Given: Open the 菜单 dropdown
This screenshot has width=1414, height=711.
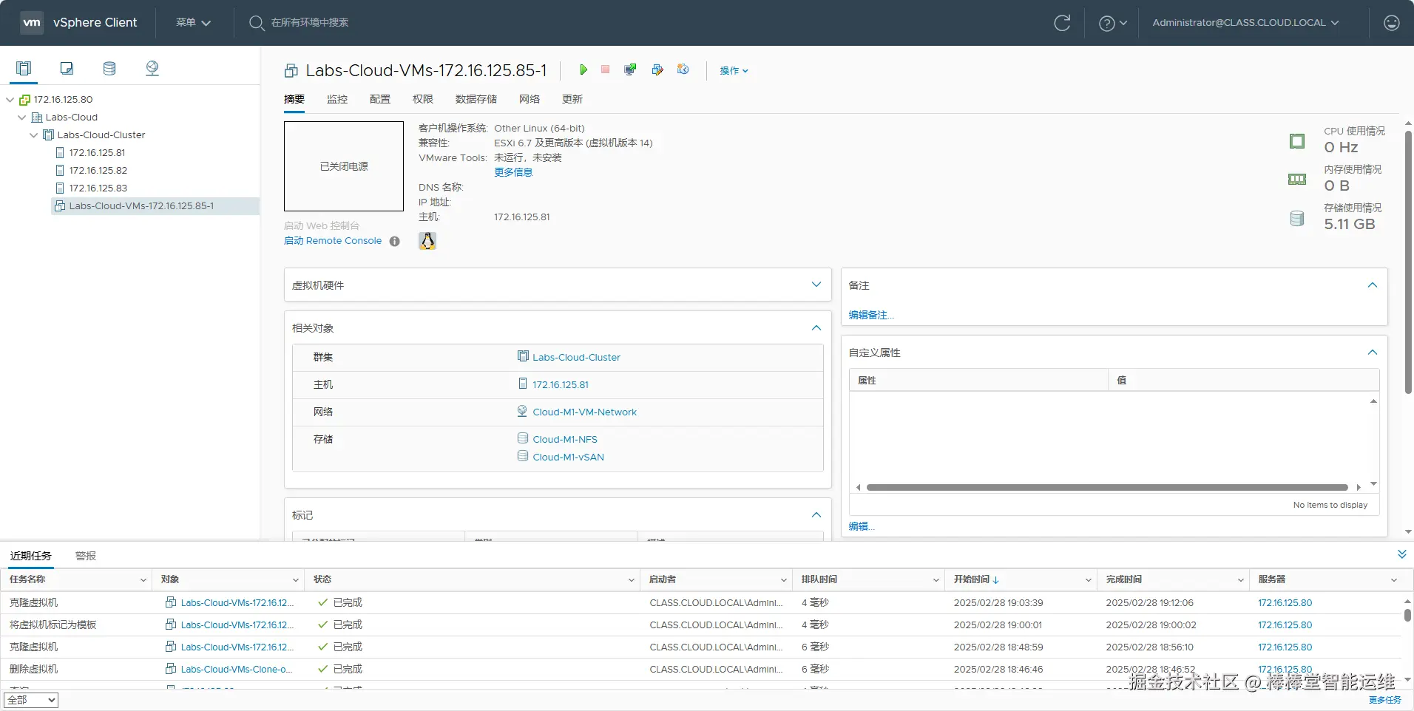Looking at the screenshot, I should point(193,23).
